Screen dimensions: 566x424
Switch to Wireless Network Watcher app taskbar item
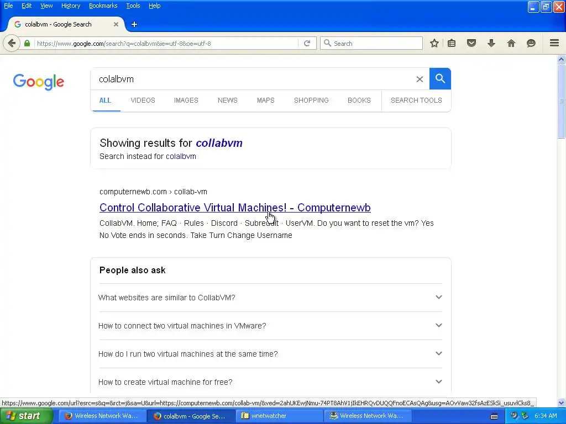coord(368,416)
